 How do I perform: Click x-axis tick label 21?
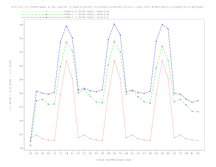point(72,153)
